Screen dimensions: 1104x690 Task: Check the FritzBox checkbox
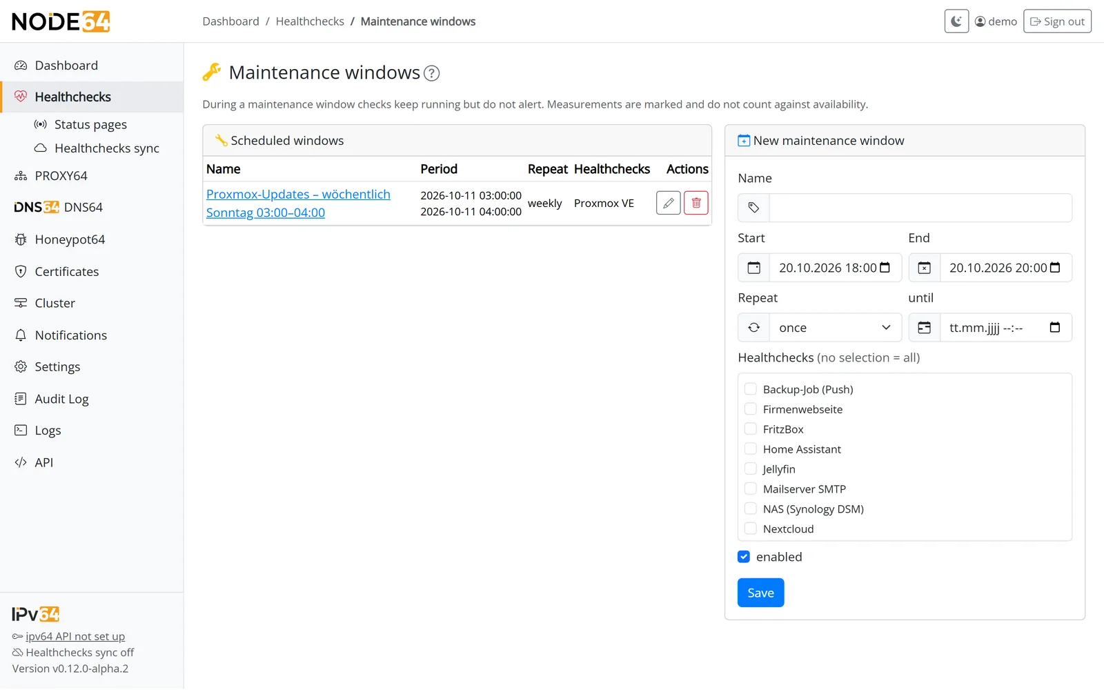pos(751,429)
